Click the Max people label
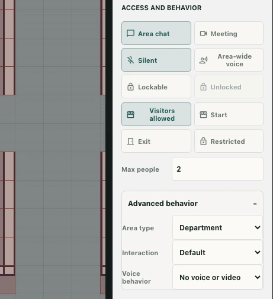Viewport: 273px width, 299px height. [140, 169]
